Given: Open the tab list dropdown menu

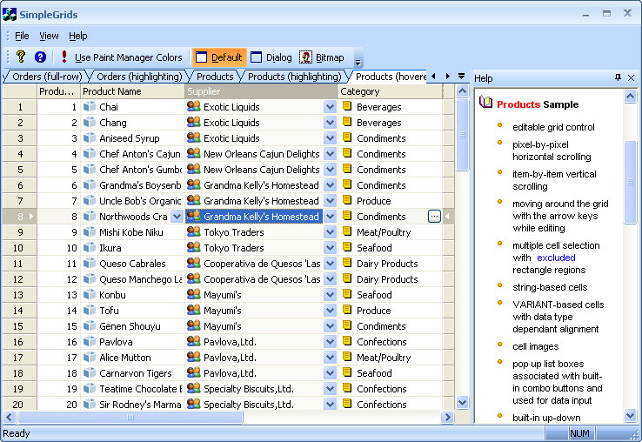Looking at the screenshot, I should 461,77.
